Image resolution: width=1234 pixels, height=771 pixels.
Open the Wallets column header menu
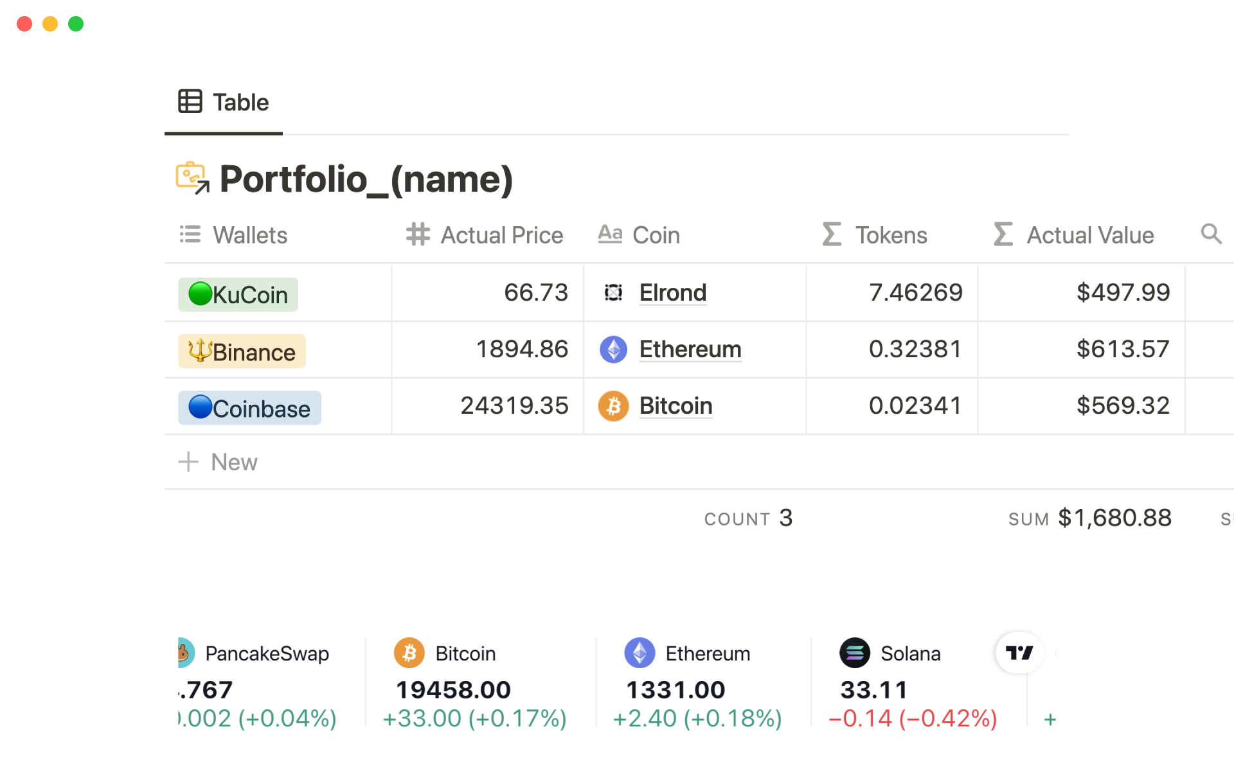pos(249,235)
